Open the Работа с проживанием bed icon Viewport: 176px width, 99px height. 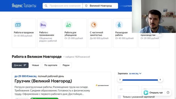(x=43, y=25)
